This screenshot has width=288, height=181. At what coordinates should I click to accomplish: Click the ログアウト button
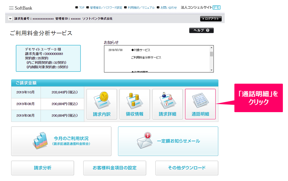click(x=211, y=19)
